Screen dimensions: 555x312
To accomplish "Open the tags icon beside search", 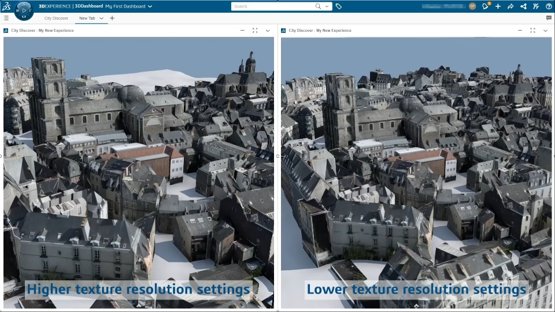I will tap(338, 6).
